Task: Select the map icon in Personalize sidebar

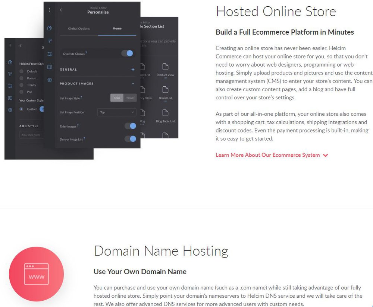Action: pyautogui.click(x=50, y=67)
